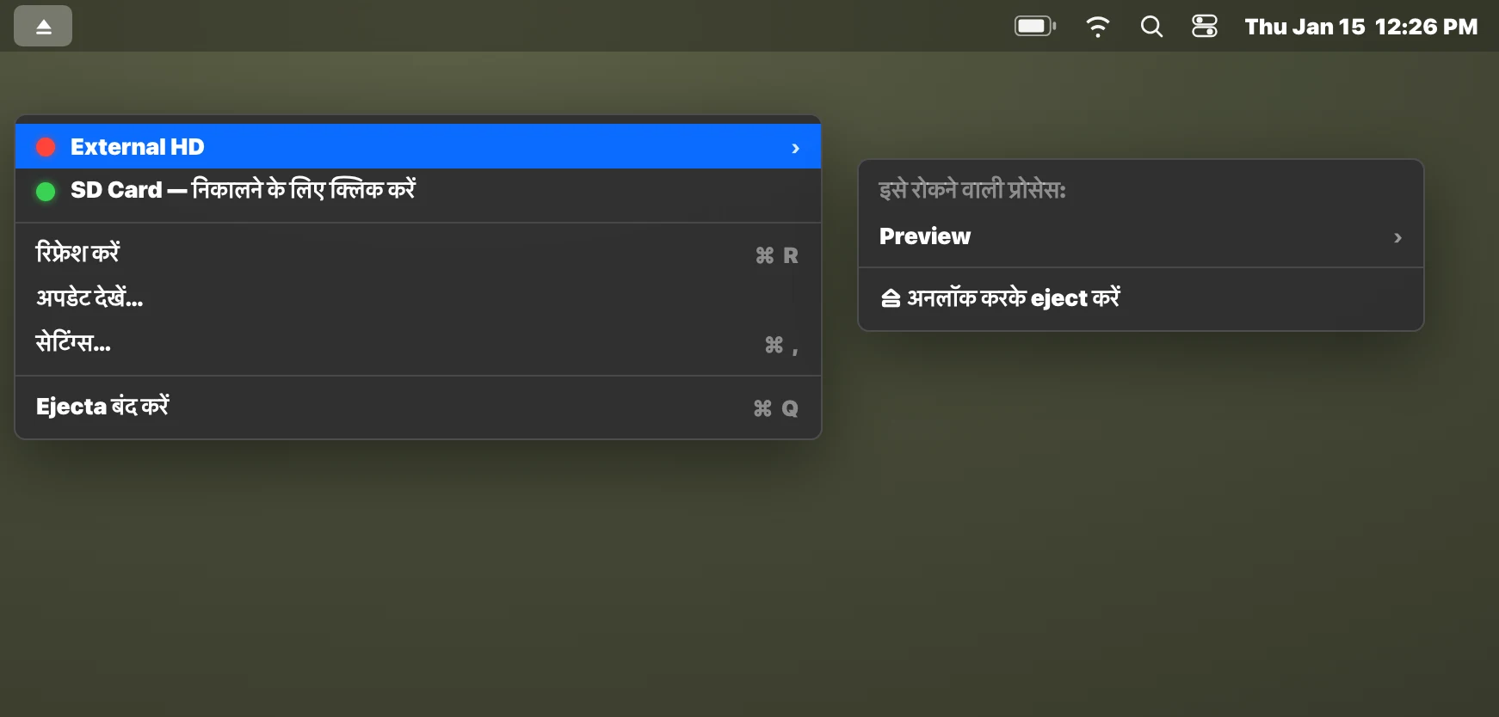The height and width of the screenshot is (717, 1499).
Task: Click the eject icon beside अनलॉक करके
Action: click(x=891, y=298)
